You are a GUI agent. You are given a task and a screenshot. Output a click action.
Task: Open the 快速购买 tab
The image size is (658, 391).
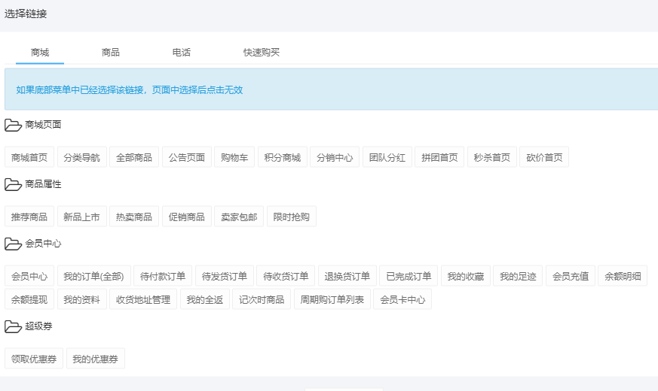coord(262,53)
